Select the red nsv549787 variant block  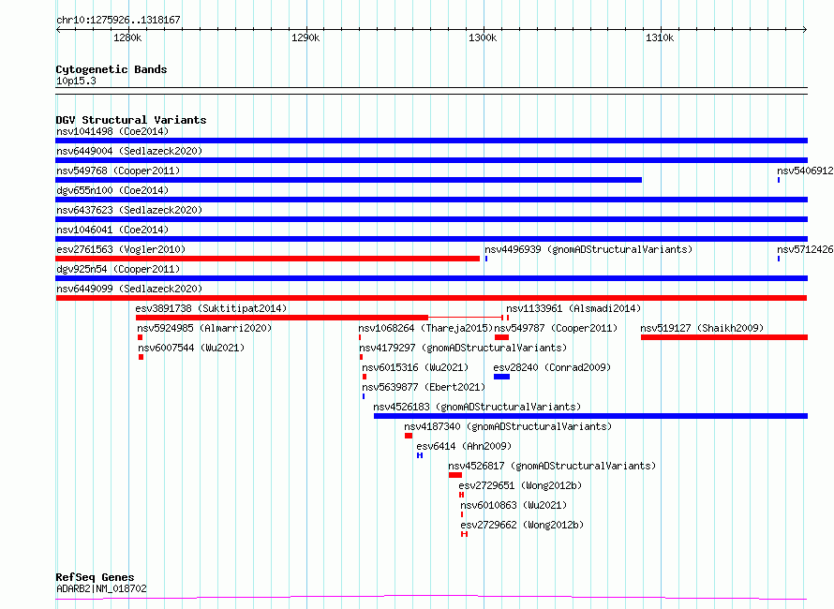pos(501,337)
